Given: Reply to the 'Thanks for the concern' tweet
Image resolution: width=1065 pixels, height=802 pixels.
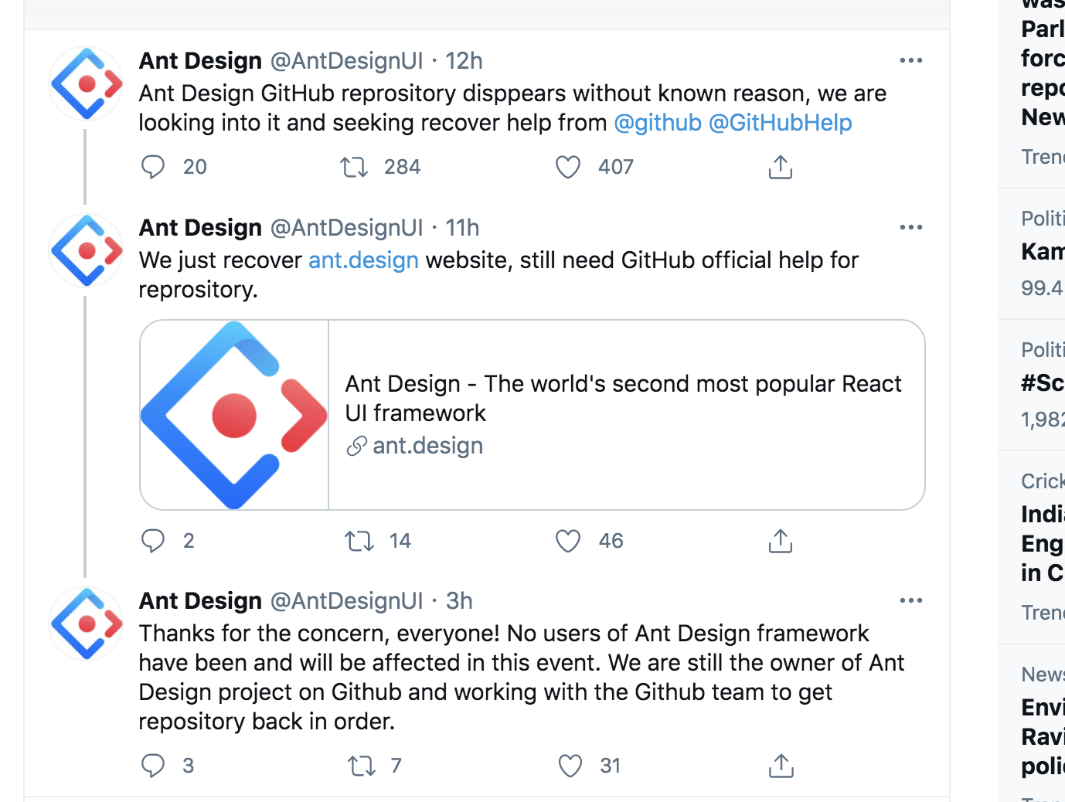Looking at the screenshot, I should 153,766.
